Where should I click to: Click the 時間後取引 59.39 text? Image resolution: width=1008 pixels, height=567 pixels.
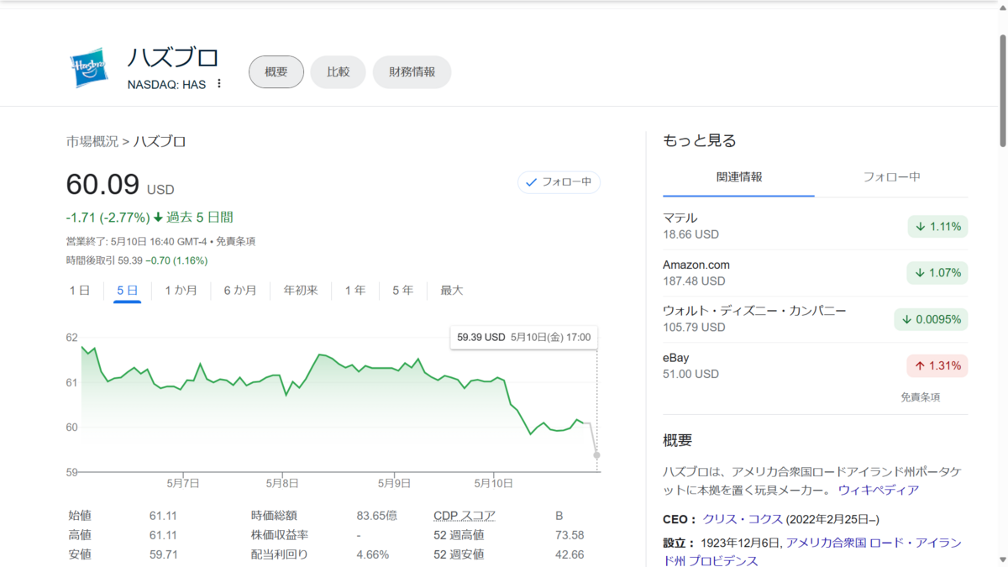105,260
